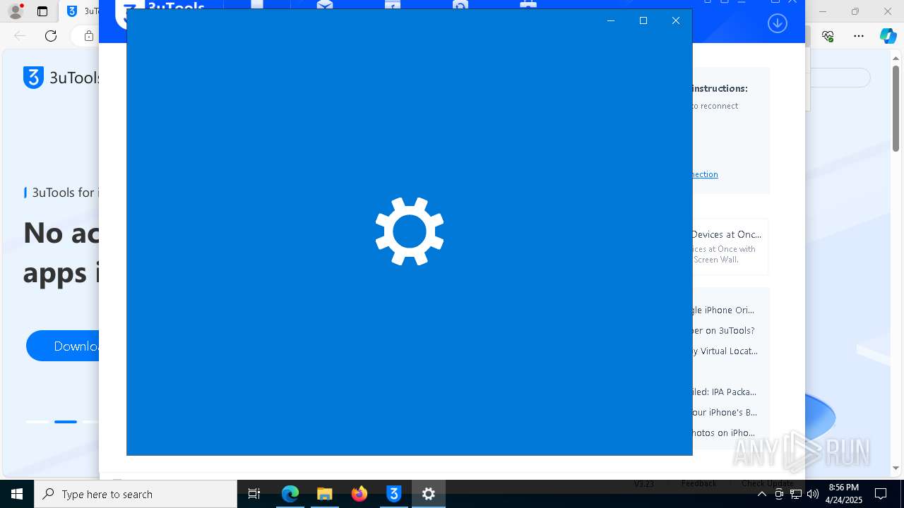Minimize the blue Settings window

611,20
